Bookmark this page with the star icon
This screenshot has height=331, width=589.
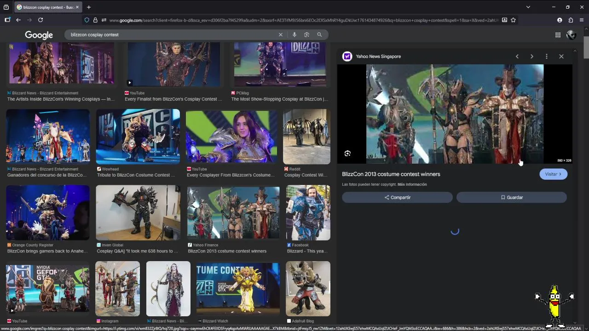(513, 20)
